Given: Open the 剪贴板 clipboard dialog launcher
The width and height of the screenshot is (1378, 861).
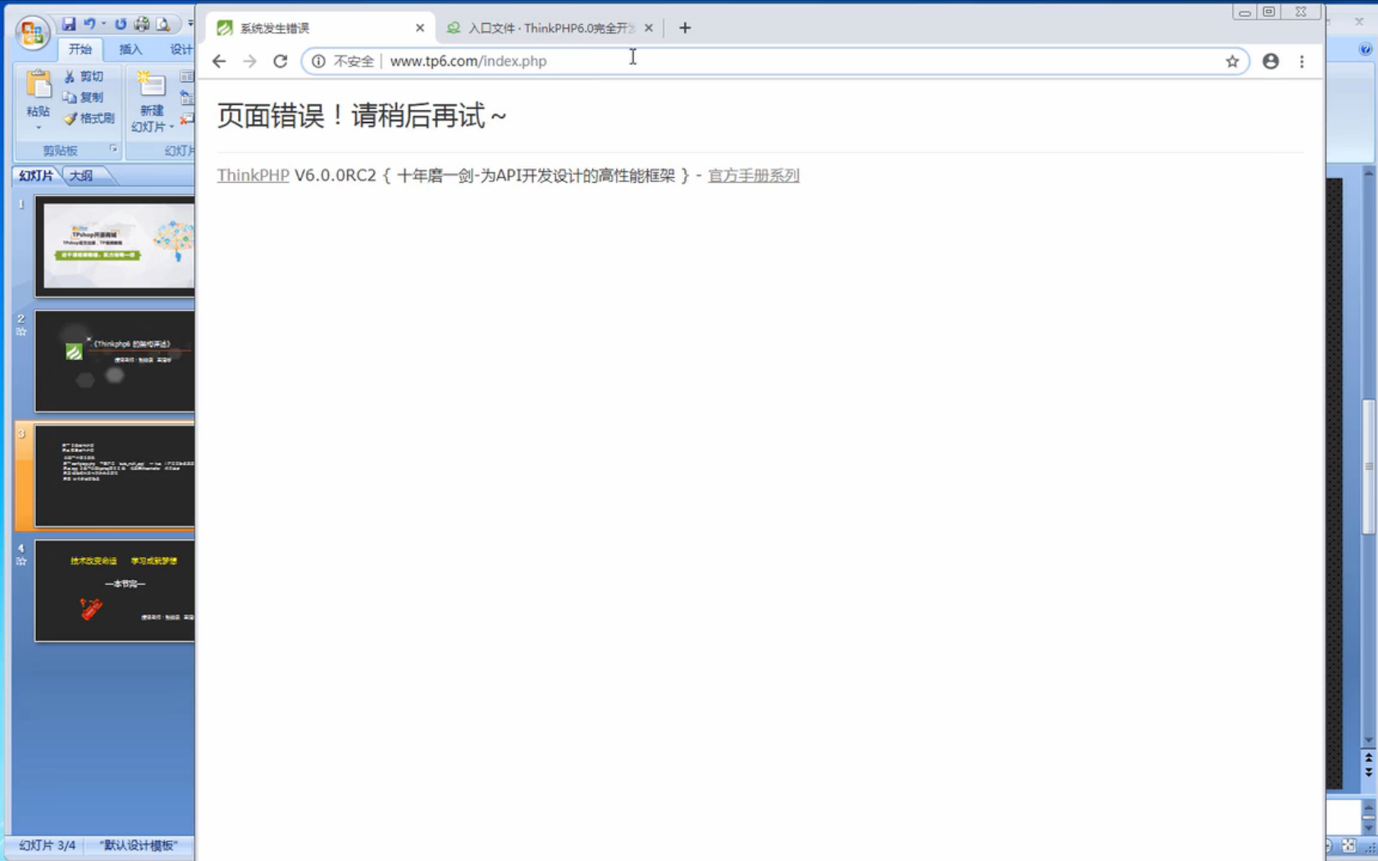Looking at the screenshot, I should pyautogui.click(x=113, y=149).
